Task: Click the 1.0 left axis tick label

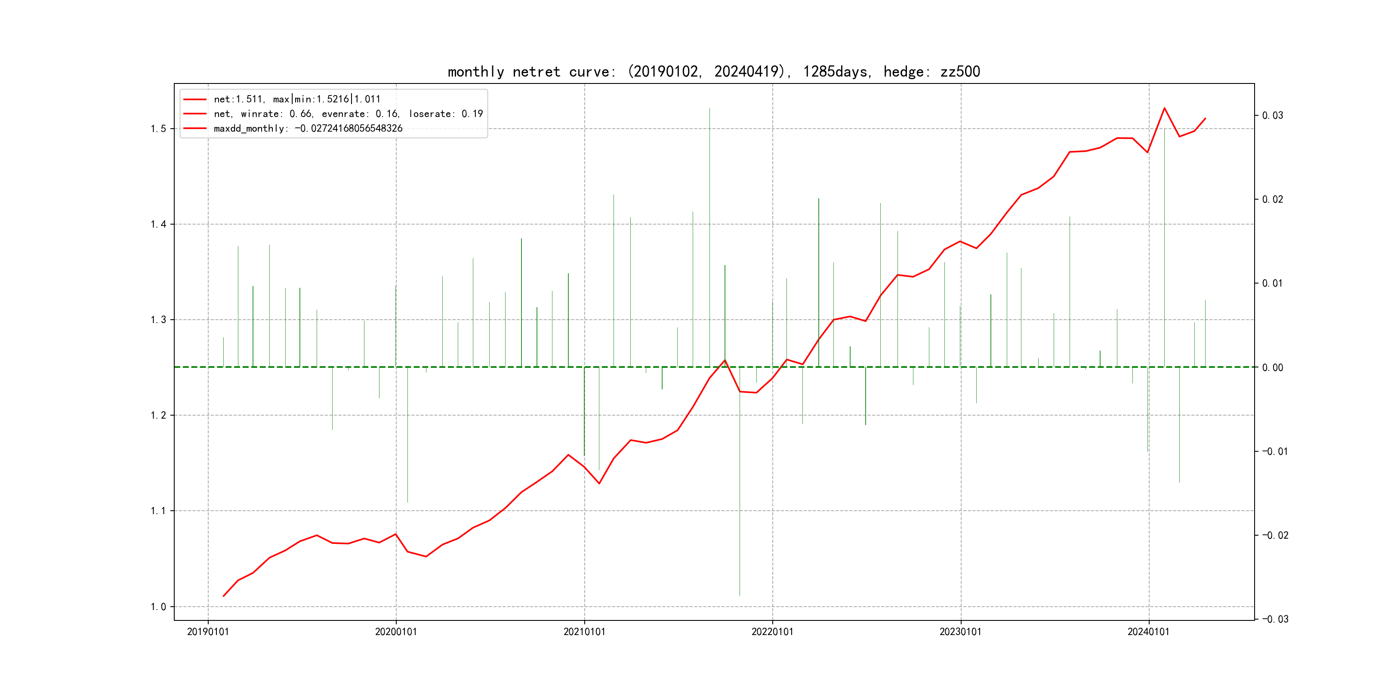Action: (x=158, y=607)
